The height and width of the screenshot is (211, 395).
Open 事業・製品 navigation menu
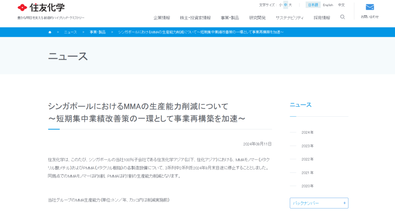[230, 18]
